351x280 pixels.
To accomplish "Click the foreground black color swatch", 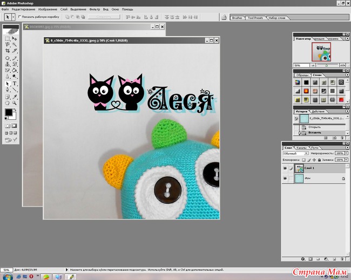I will tap(8, 112).
